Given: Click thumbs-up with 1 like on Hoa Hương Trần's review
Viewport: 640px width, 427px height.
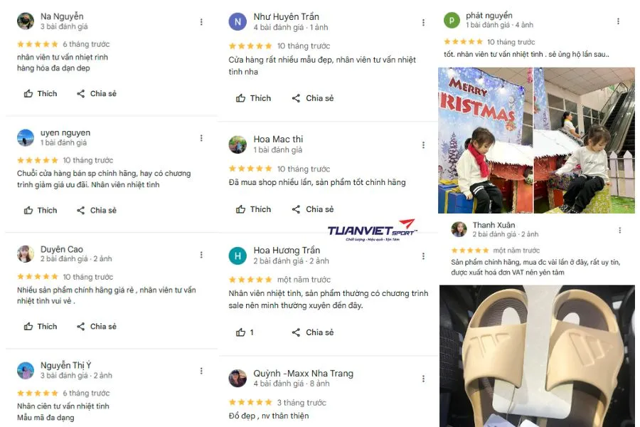Looking at the screenshot, I should tap(245, 332).
